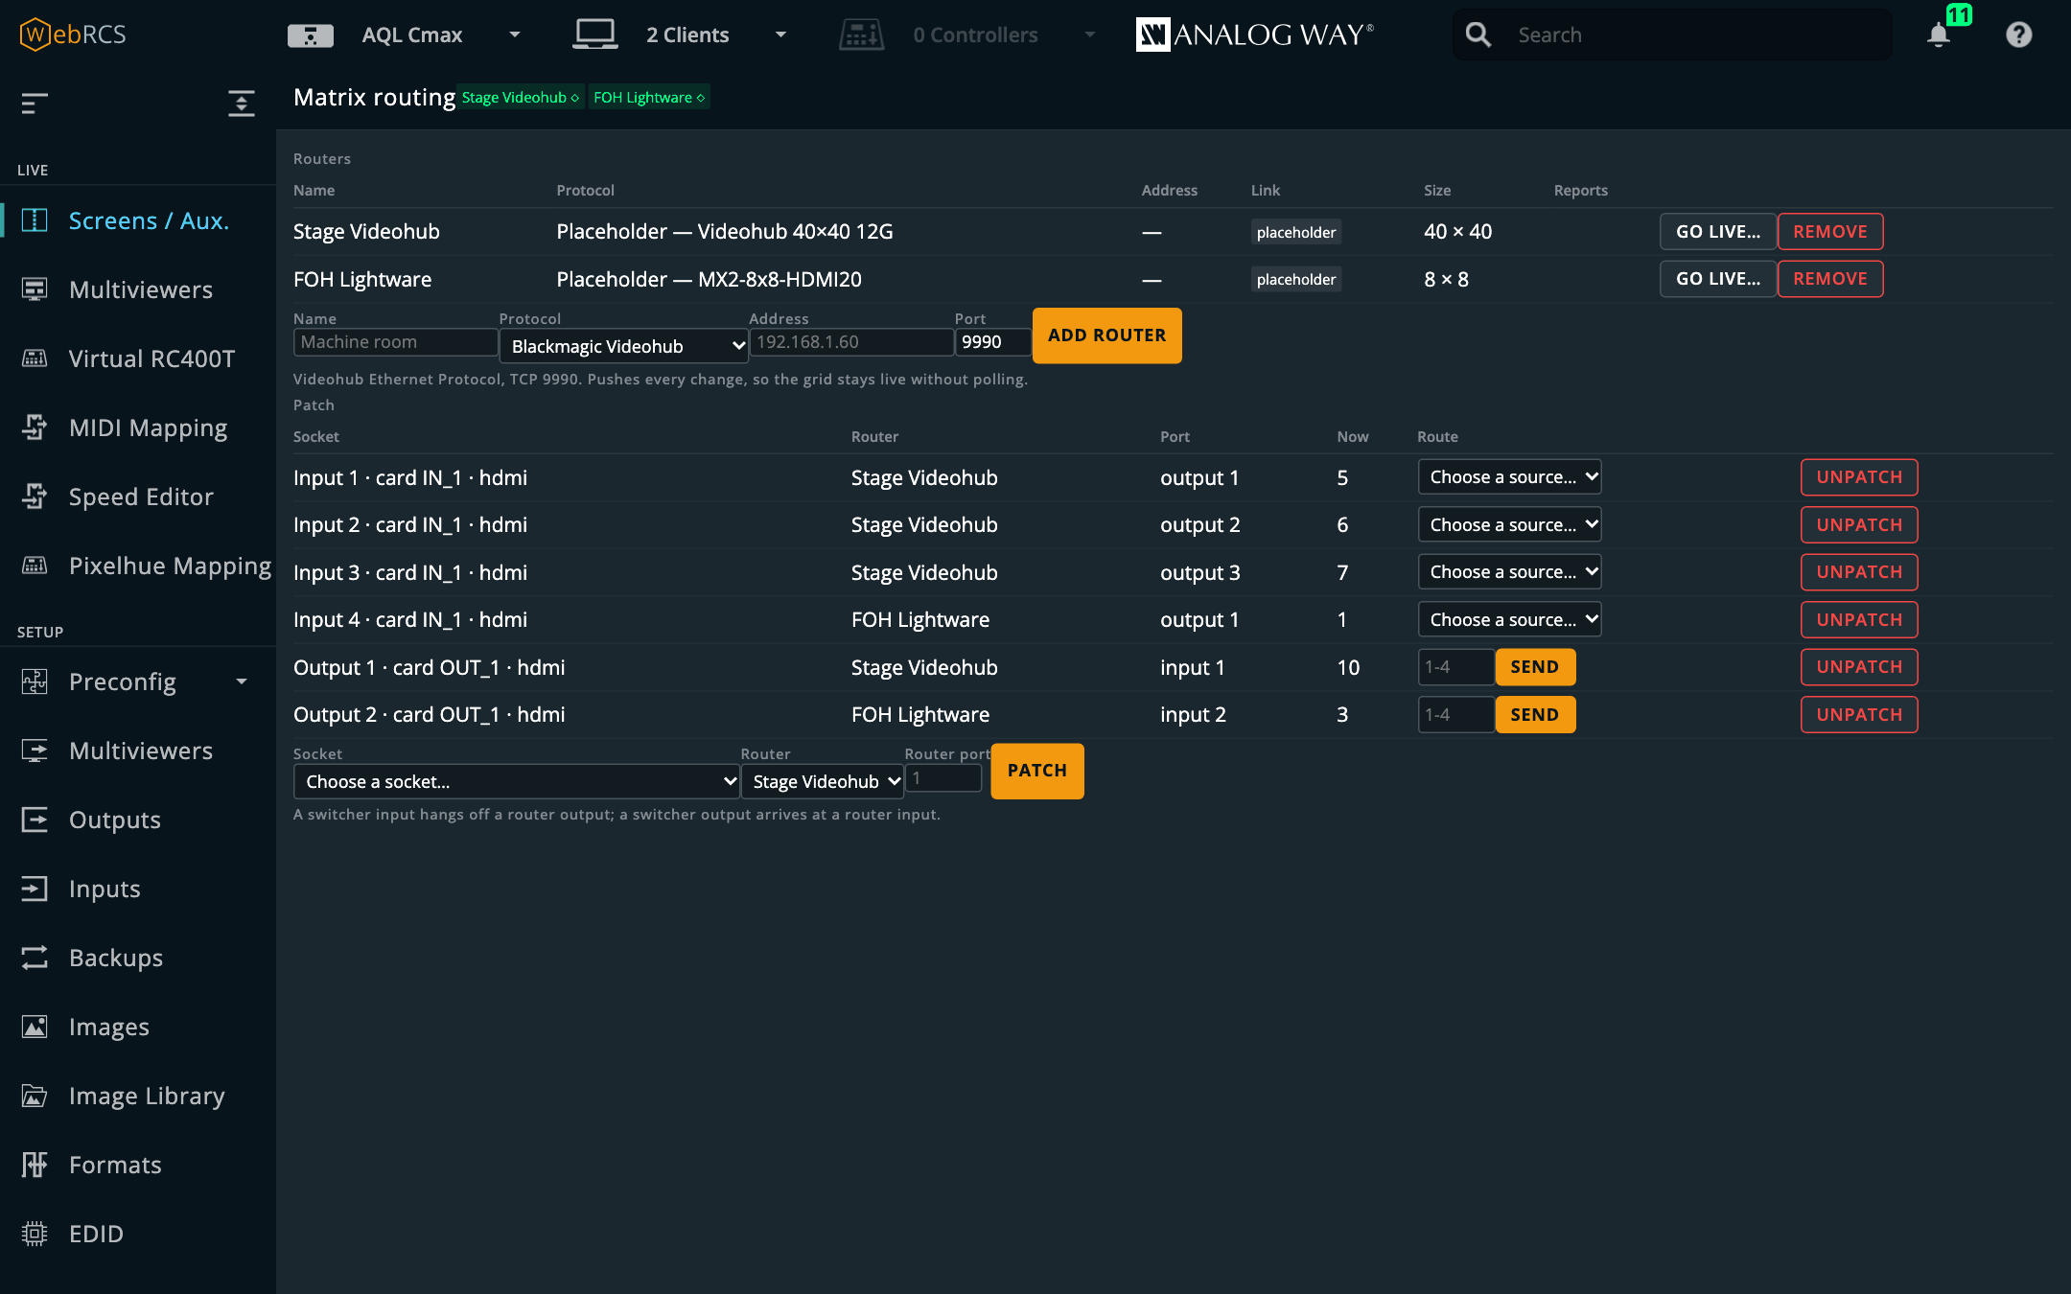Screen dimensions: 2071x1294
Task: Click the Virtual RC400T icon
Action: click(35, 358)
